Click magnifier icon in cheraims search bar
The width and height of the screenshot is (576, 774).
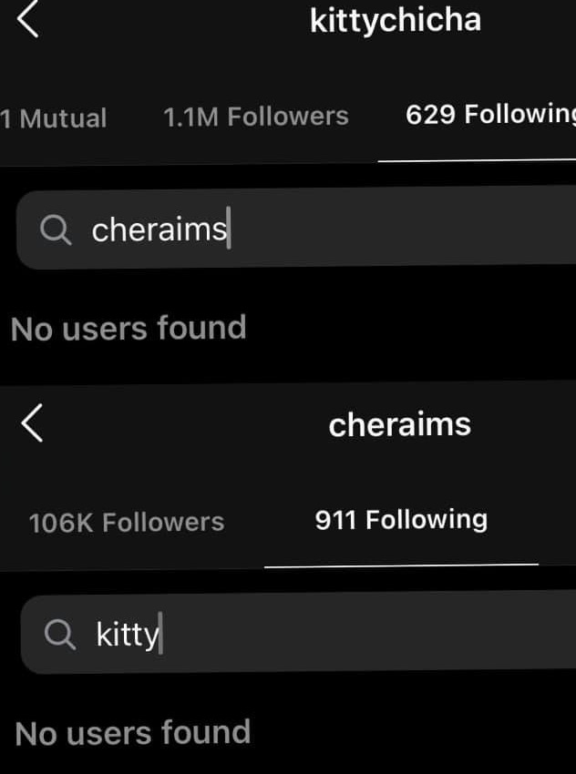pos(56,230)
